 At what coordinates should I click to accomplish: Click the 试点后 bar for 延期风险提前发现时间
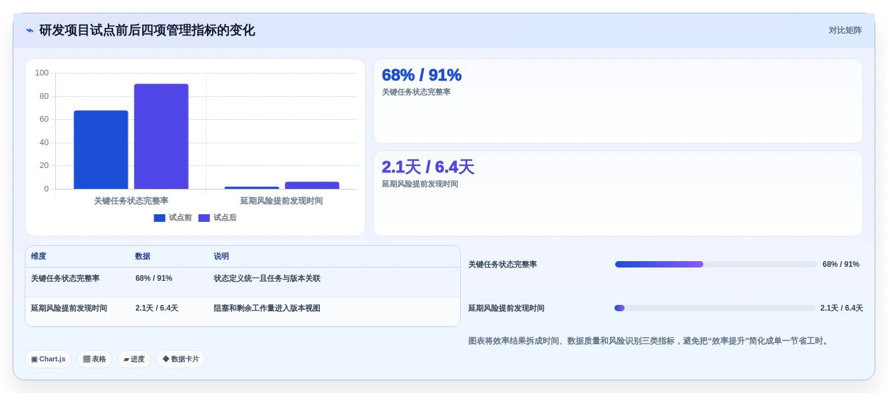(312, 185)
